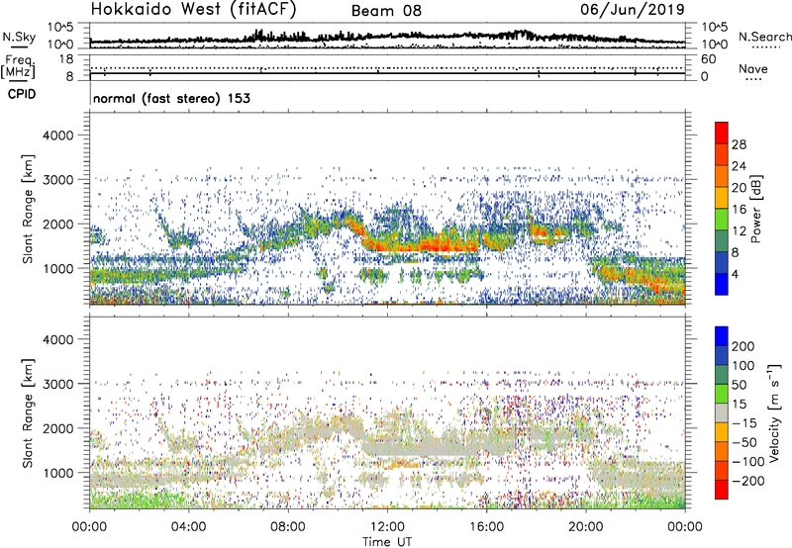This screenshot has width=792, height=548.
Task: Click the 'Time UT' axis label
Action: 387,542
